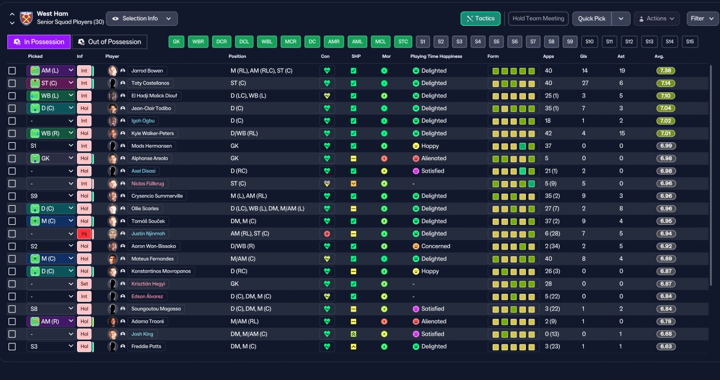Click Kyle Walker-Peters's player portrait thumbnail
Image resolution: width=720 pixels, height=380 pixels.
[112, 134]
